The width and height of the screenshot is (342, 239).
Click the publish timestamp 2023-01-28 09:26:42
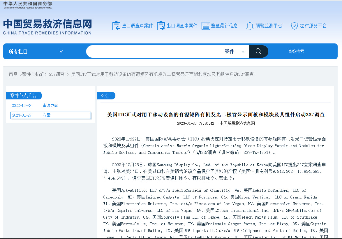(x=195, y=123)
